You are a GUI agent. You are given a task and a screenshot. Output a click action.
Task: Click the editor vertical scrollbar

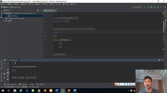point(164,27)
